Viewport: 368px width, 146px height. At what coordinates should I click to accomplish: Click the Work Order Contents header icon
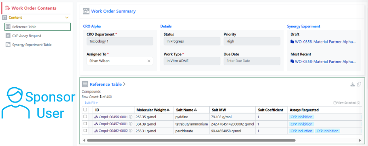coord(7,8)
